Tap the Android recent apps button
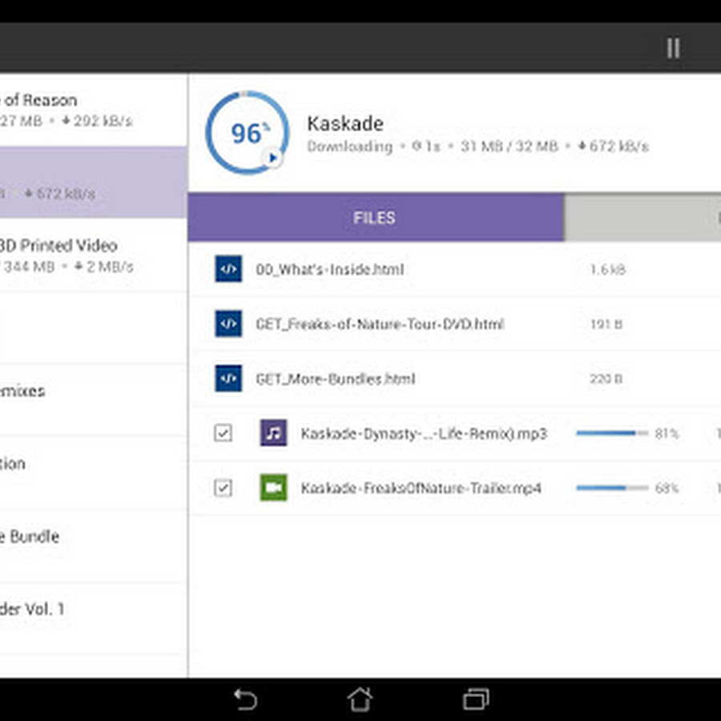 [476, 699]
